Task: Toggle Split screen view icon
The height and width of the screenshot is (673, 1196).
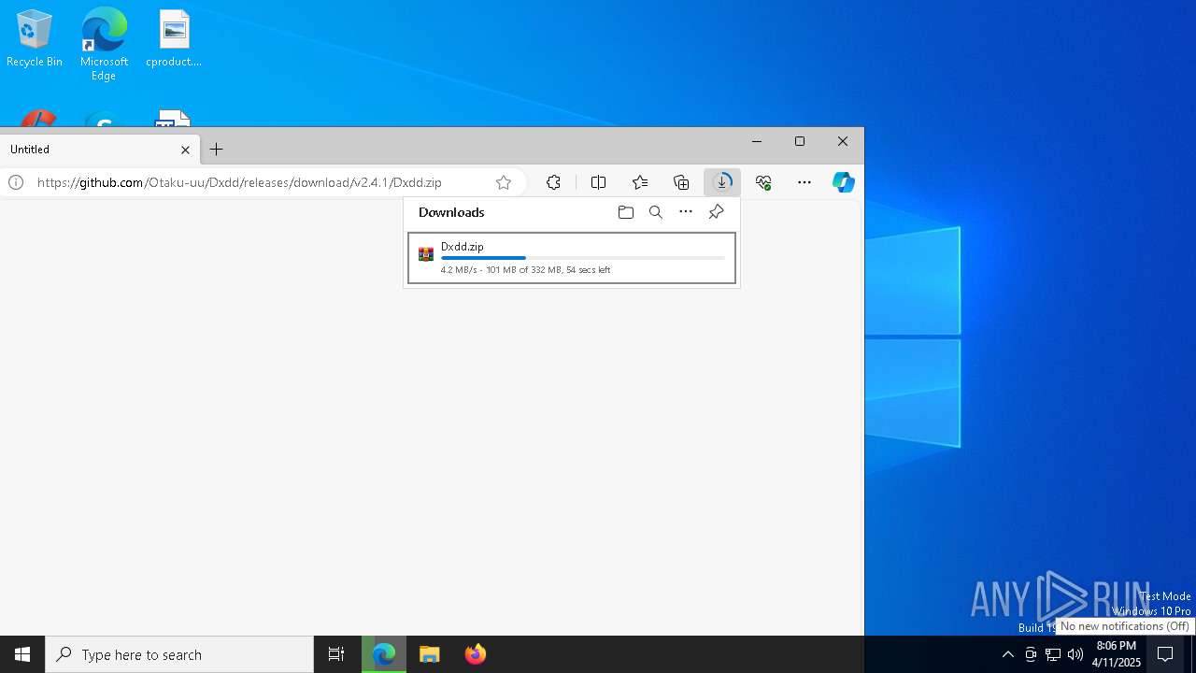Action: (x=599, y=182)
